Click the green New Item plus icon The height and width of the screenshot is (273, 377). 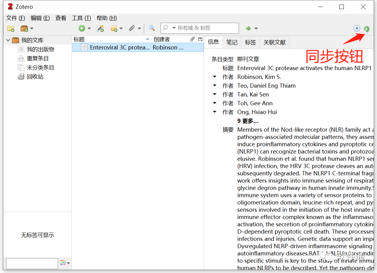(82, 28)
